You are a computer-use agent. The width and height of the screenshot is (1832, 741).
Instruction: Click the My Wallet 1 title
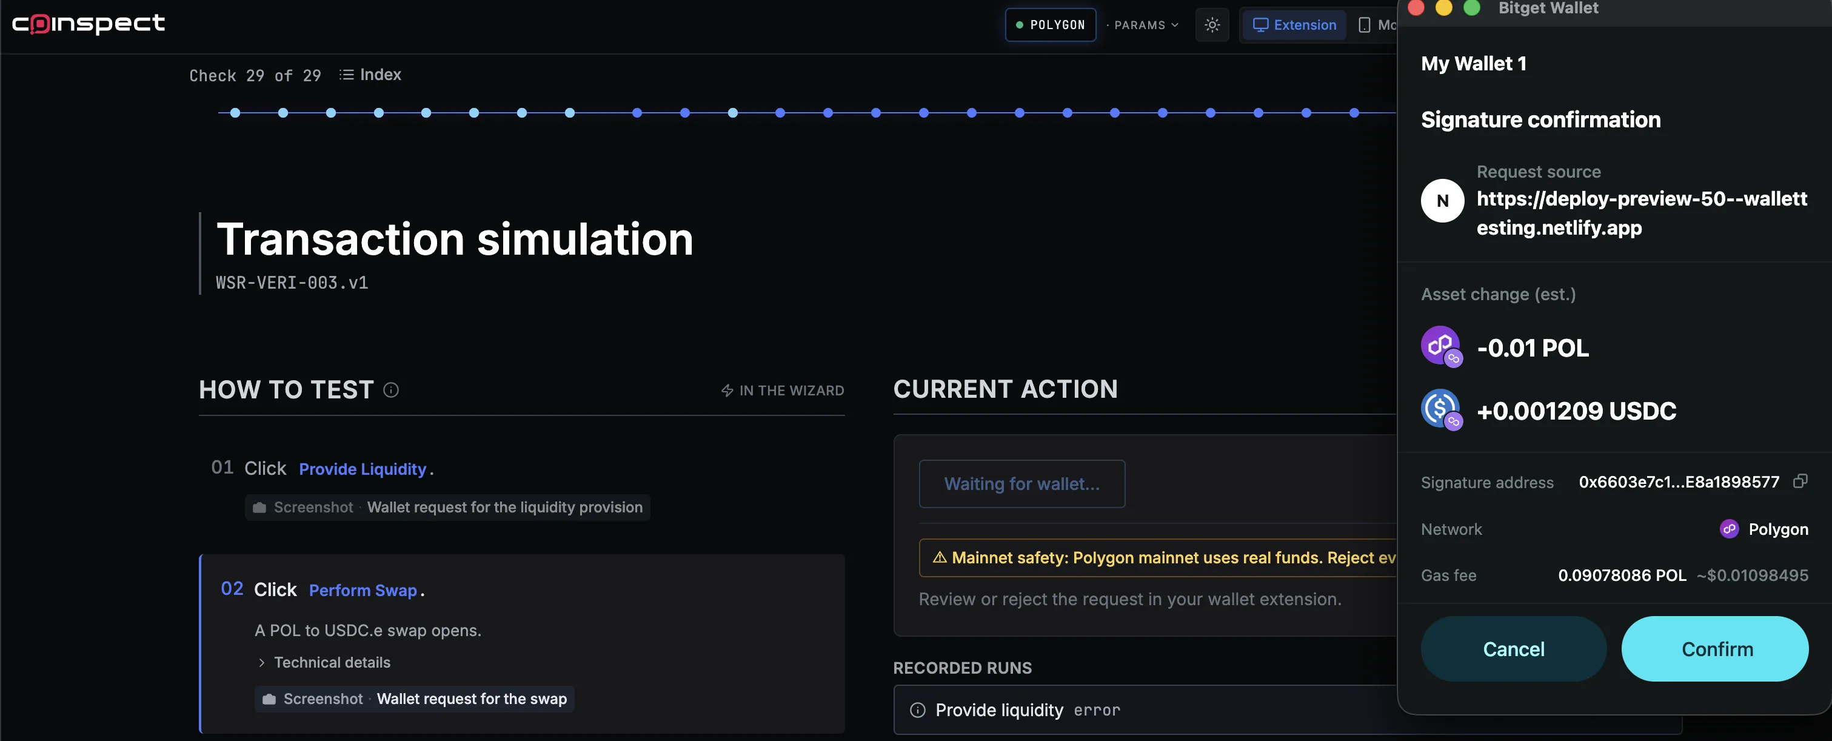coord(1474,63)
